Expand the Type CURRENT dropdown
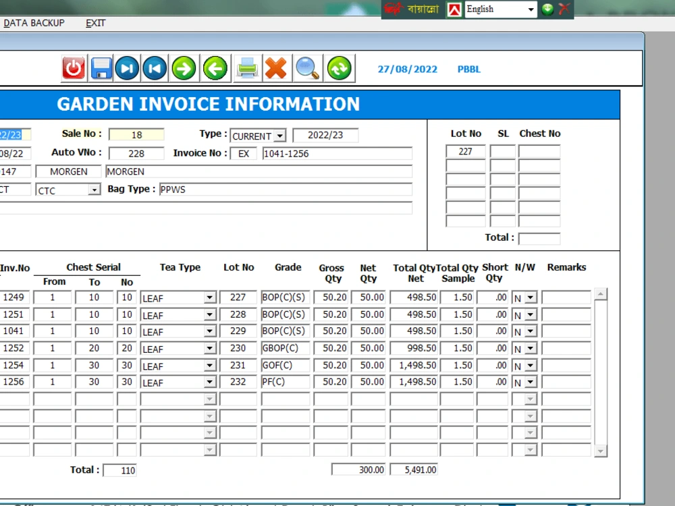Screen dimensions: 675x506 (x=280, y=136)
